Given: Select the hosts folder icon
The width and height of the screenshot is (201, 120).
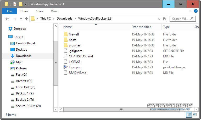Looking at the screenshot, I should pos(66,40).
